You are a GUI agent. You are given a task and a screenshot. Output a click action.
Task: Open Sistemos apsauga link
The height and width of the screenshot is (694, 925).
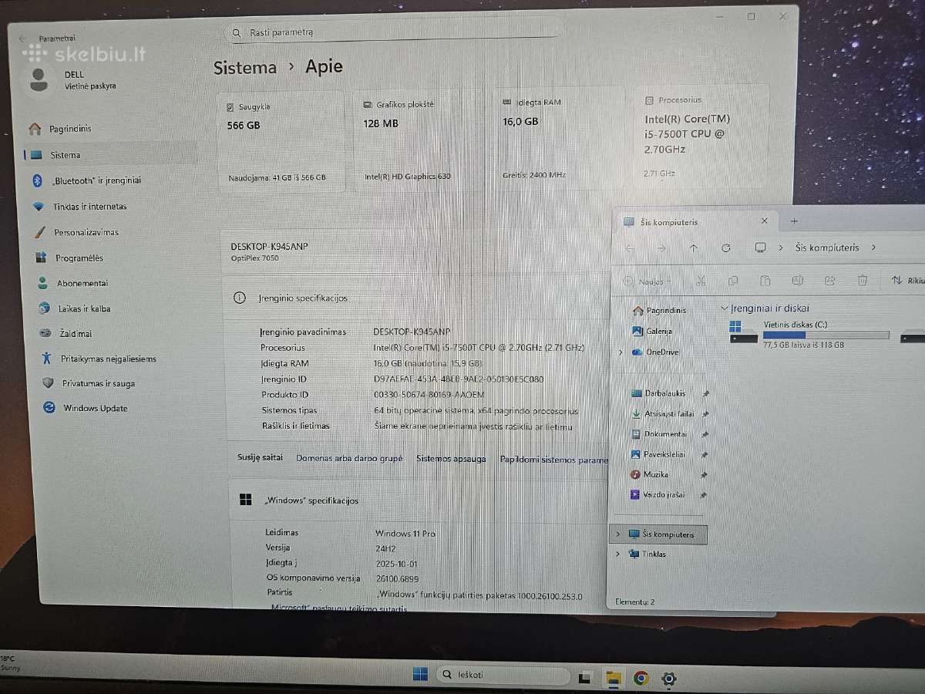451,459
